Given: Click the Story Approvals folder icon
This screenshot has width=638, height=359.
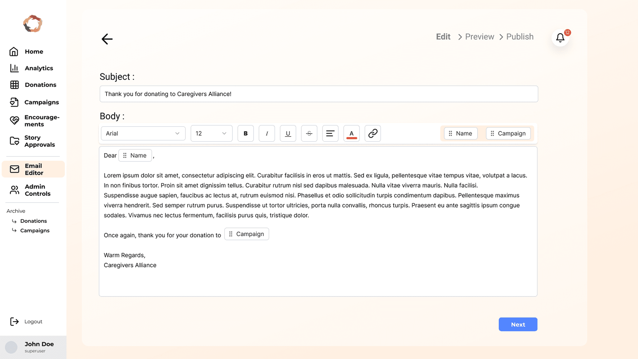Looking at the screenshot, I should [x=14, y=141].
